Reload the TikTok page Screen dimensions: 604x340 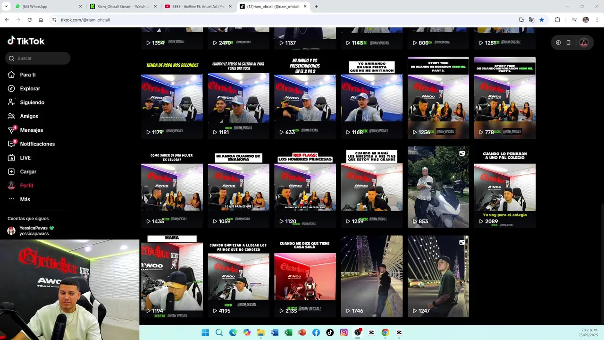[29, 20]
